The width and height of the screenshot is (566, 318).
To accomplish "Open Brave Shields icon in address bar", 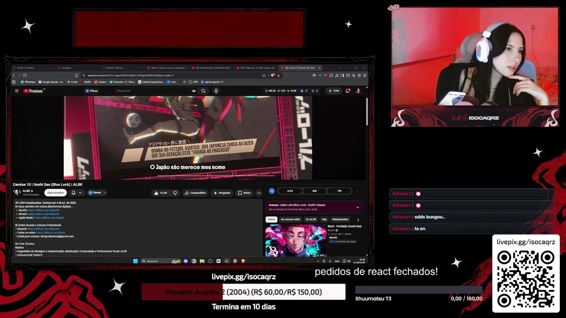I will [x=273, y=75].
